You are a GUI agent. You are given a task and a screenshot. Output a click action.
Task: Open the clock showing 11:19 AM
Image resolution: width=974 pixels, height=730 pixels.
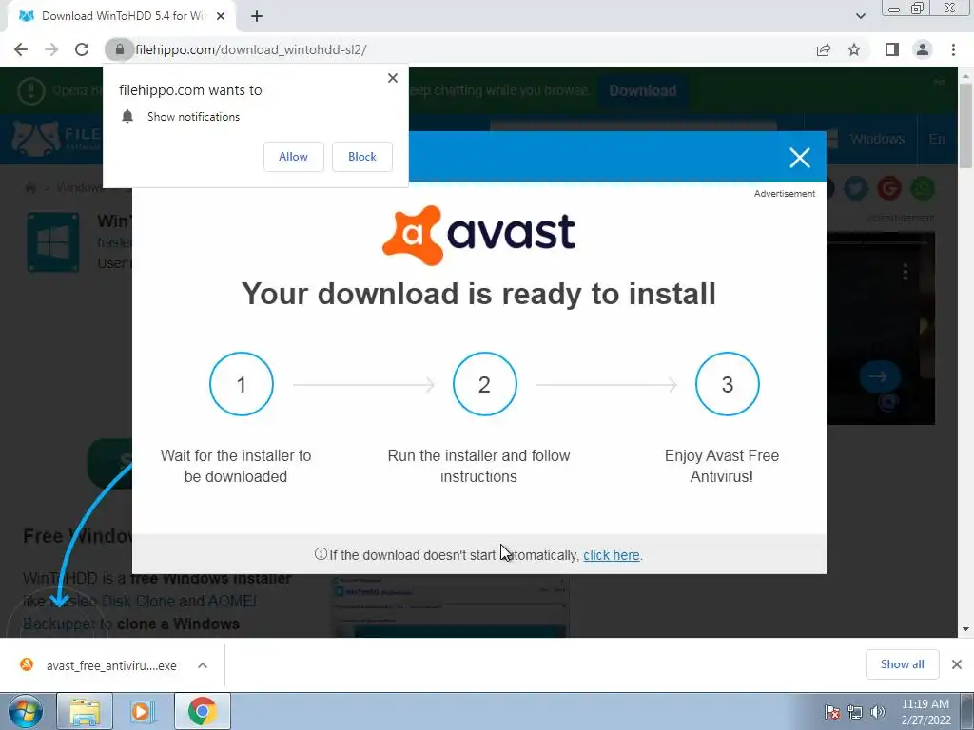pos(925,712)
